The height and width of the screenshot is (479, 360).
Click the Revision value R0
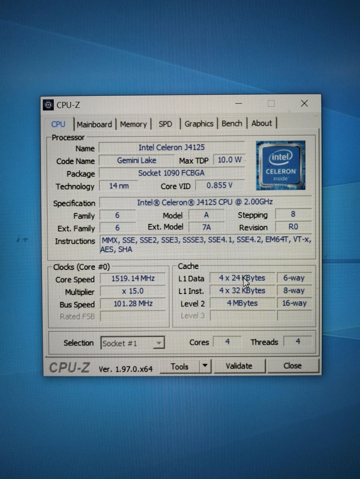point(293,227)
